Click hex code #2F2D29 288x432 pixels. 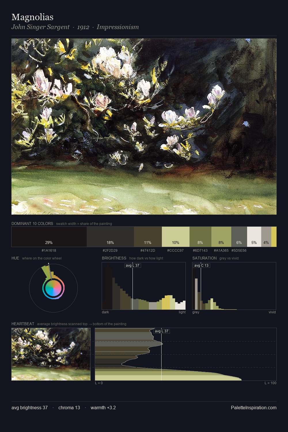tap(110, 251)
